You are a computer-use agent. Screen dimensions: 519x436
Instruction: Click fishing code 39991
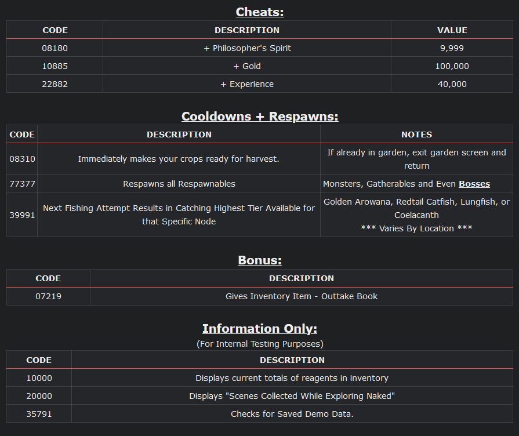(x=22, y=215)
